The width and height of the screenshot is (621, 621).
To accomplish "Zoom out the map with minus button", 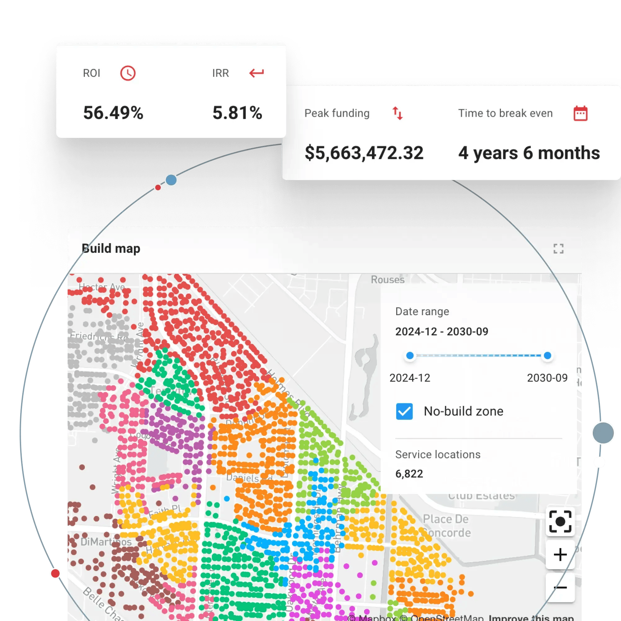I will click(x=560, y=587).
